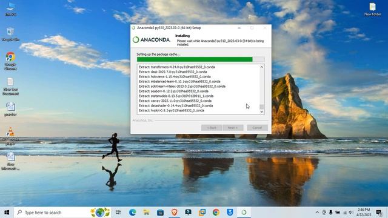This screenshot has height=218, width=388.
Task: Select the 'Extract: seaborn-0.12.2' log line
Action: pos(173,91)
